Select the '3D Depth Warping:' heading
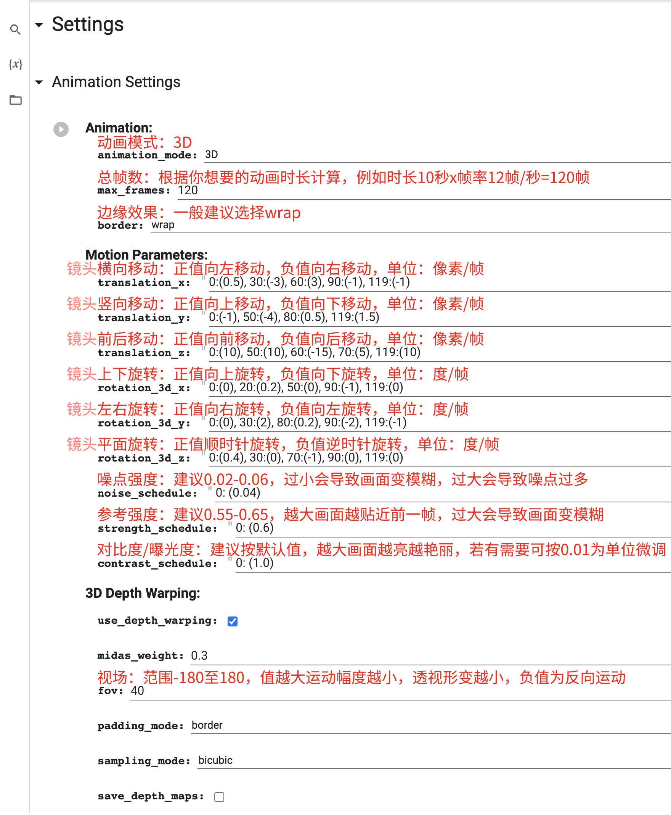Viewport: 671px width, 815px height. coord(143,594)
